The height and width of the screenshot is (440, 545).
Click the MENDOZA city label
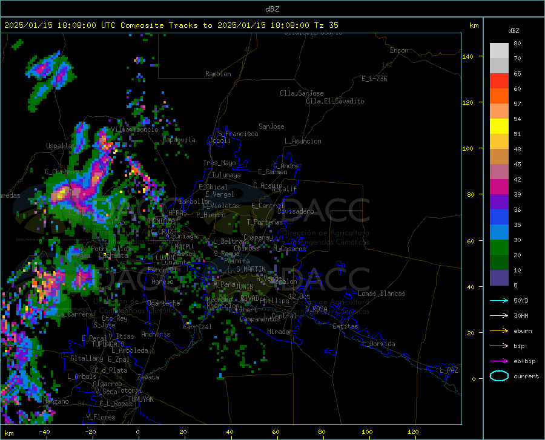tap(162, 222)
